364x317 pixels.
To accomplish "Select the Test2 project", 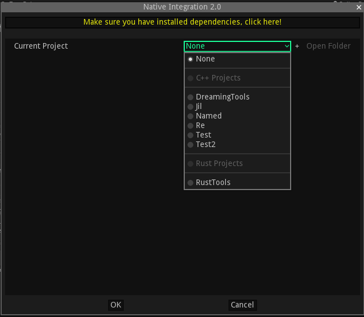I will tap(237, 144).
